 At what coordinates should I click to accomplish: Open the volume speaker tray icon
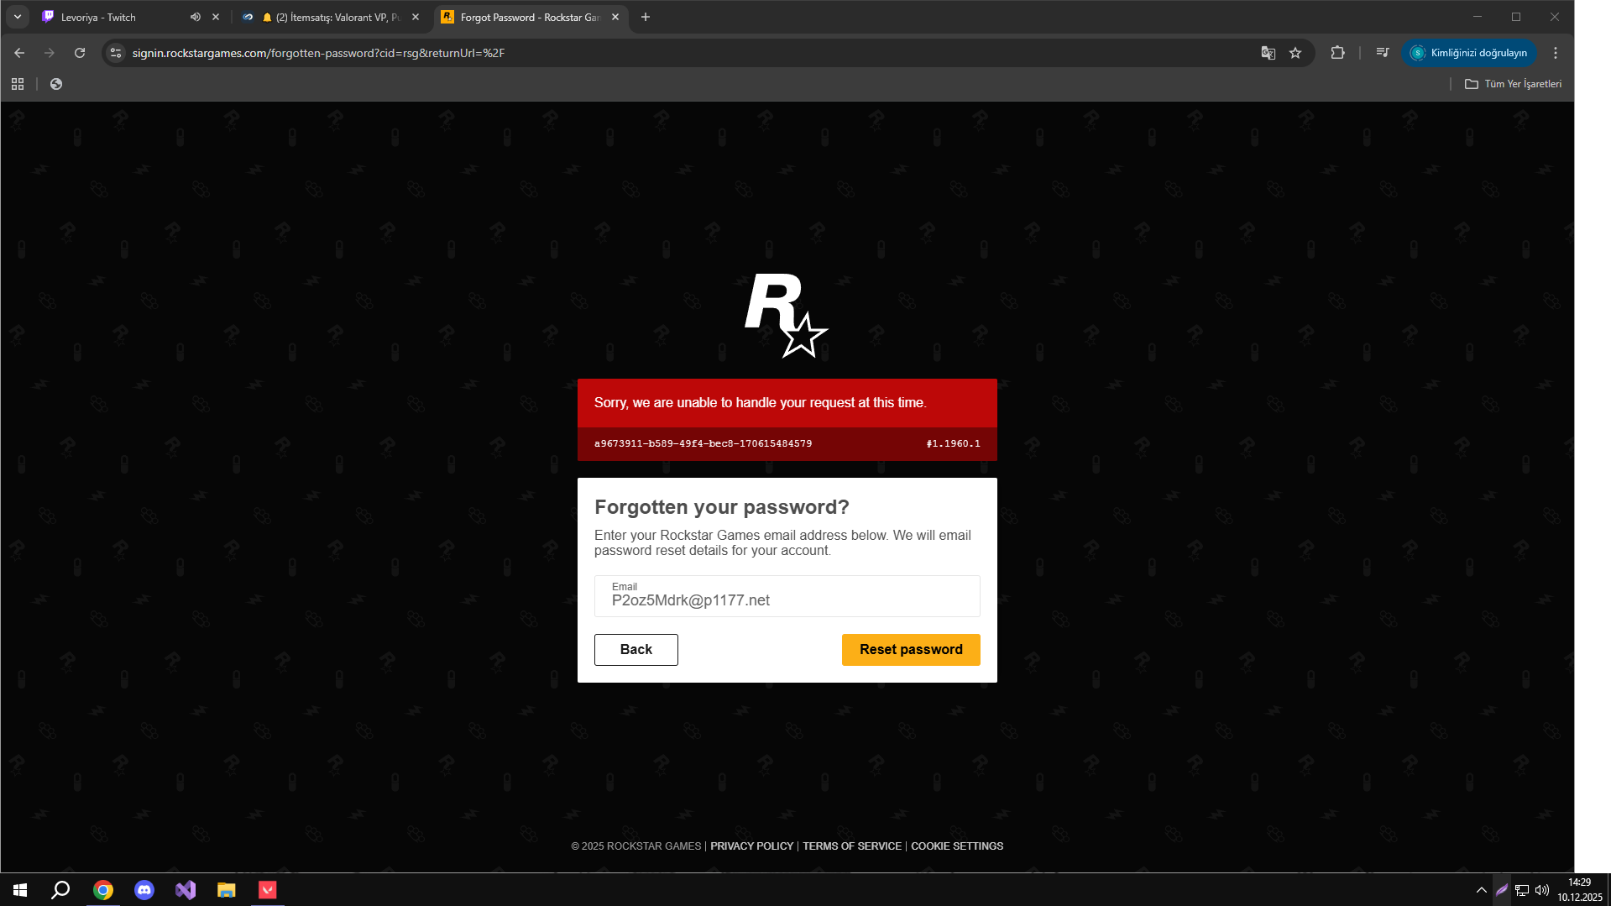click(1542, 890)
